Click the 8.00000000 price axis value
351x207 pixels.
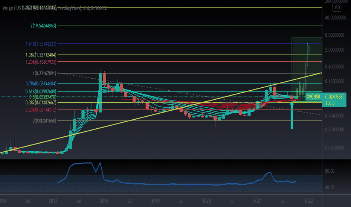[335, 35]
